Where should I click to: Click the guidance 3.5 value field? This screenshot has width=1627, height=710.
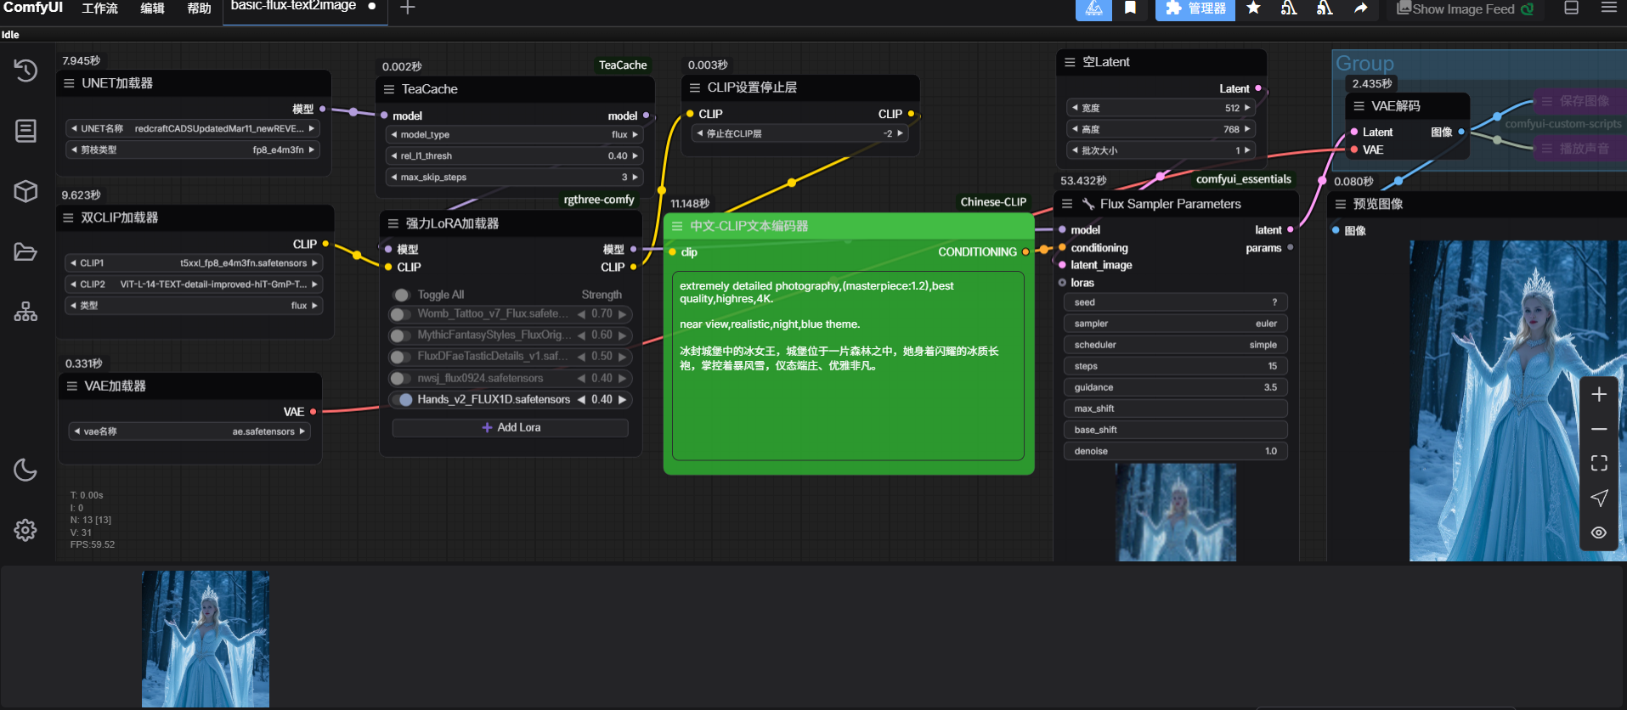[x=1175, y=387]
